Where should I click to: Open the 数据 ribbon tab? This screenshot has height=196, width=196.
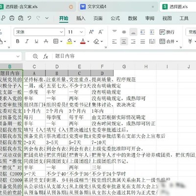[132, 18]
